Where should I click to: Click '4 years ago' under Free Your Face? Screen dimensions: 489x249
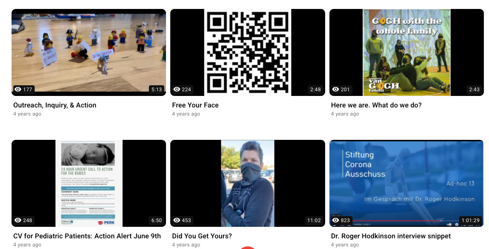186,114
